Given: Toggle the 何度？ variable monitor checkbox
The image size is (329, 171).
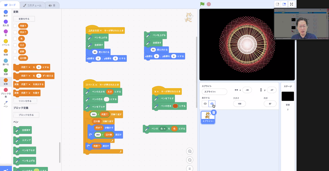Looking at the screenshot, I should (x=15, y=26).
